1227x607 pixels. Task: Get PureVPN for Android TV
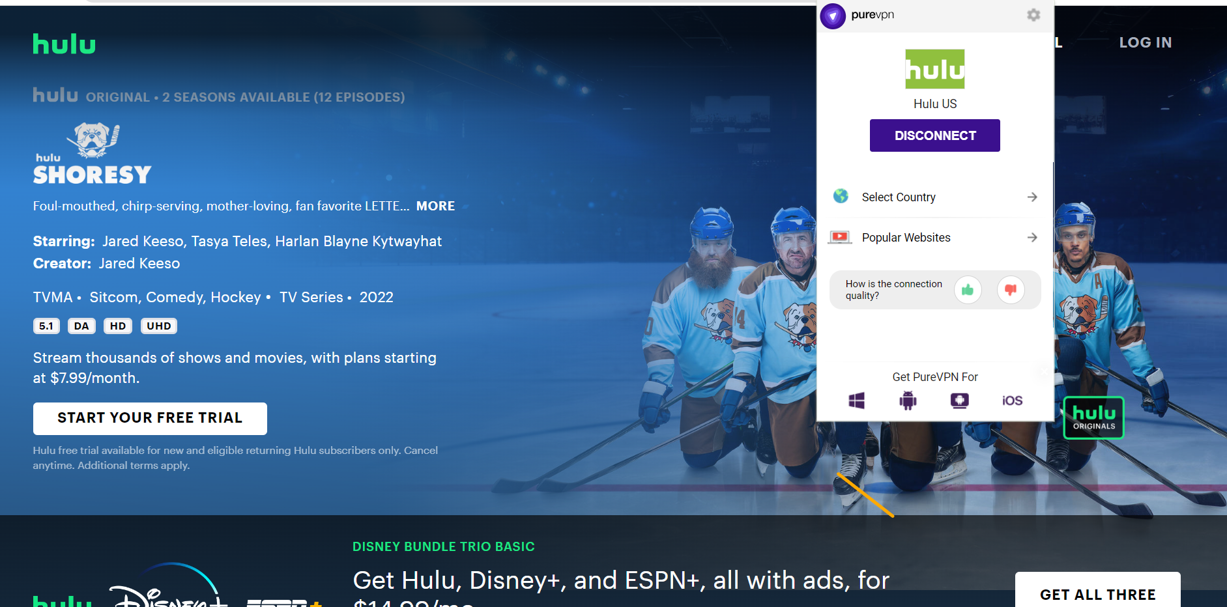pos(960,401)
